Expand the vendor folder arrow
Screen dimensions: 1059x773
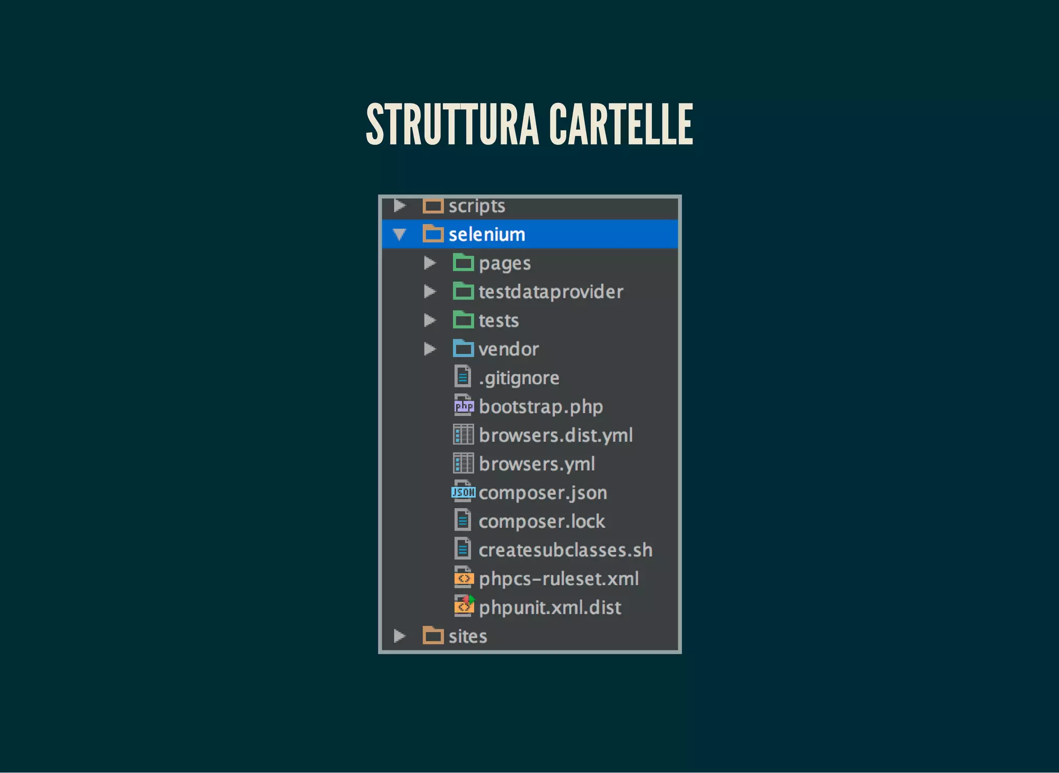pos(430,349)
